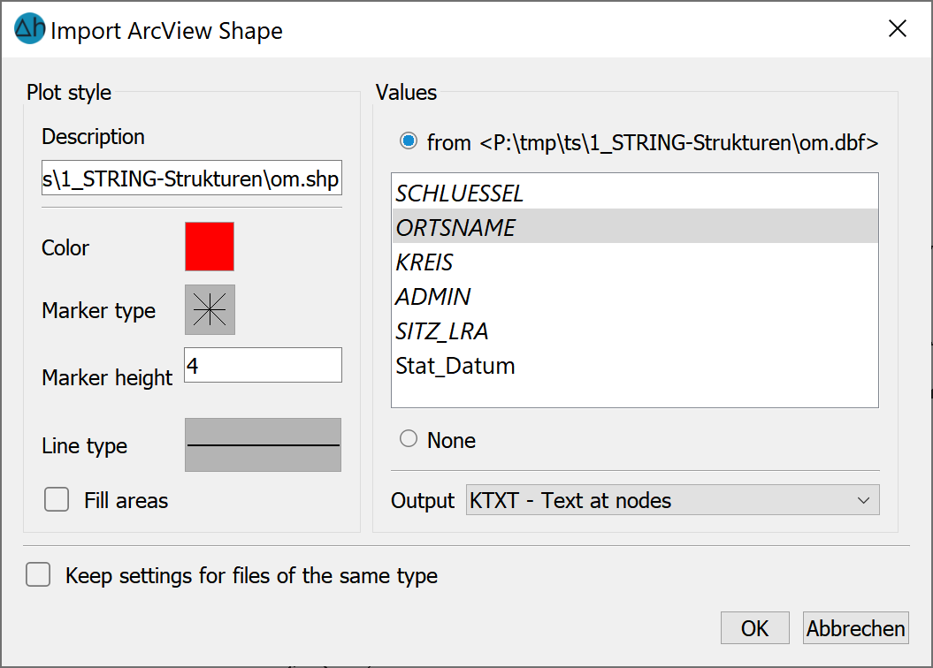Select ADMIN in the values list

click(x=635, y=295)
